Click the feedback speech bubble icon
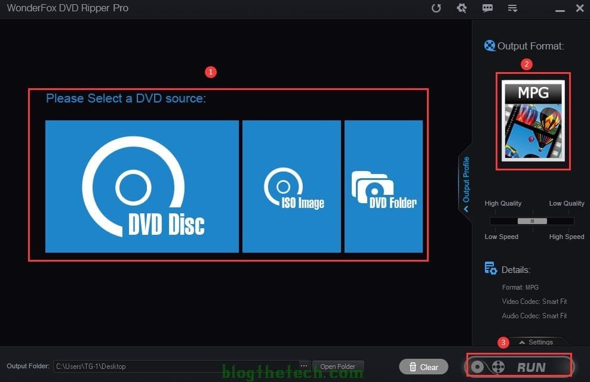Viewport: 590px width, 382px height. (x=487, y=8)
